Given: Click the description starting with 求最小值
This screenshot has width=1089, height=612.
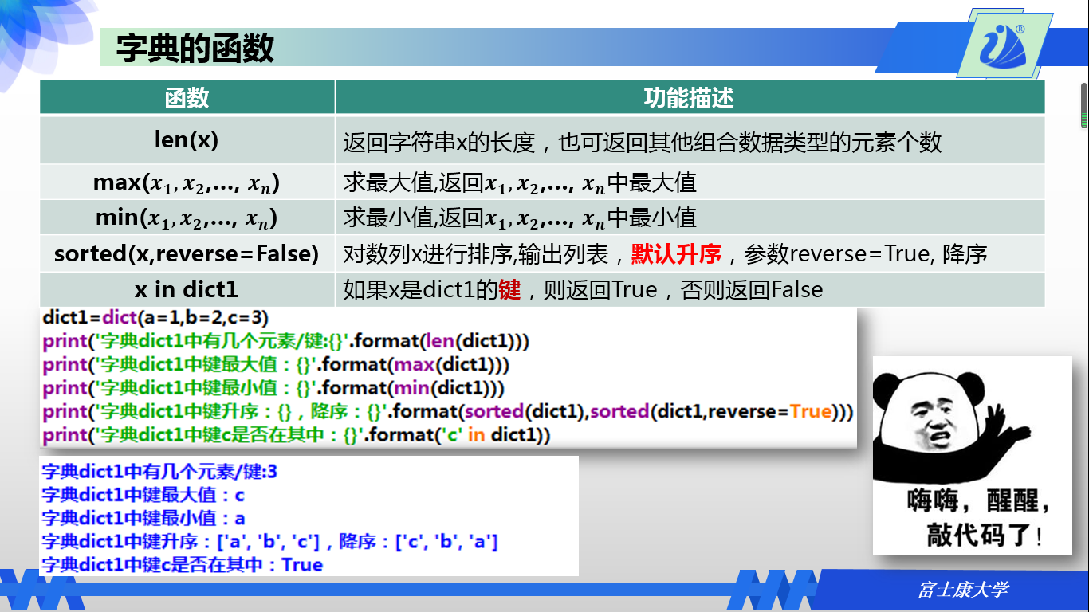Looking at the screenshot, I should pyautogui.click(x=520, y=218).
